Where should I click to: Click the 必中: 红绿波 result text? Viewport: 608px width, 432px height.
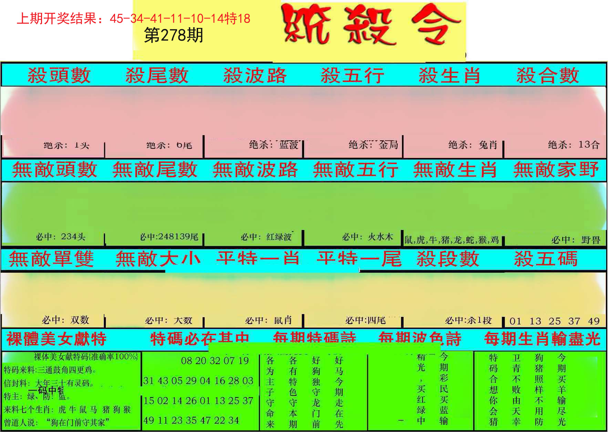click(x=266, y=237)
